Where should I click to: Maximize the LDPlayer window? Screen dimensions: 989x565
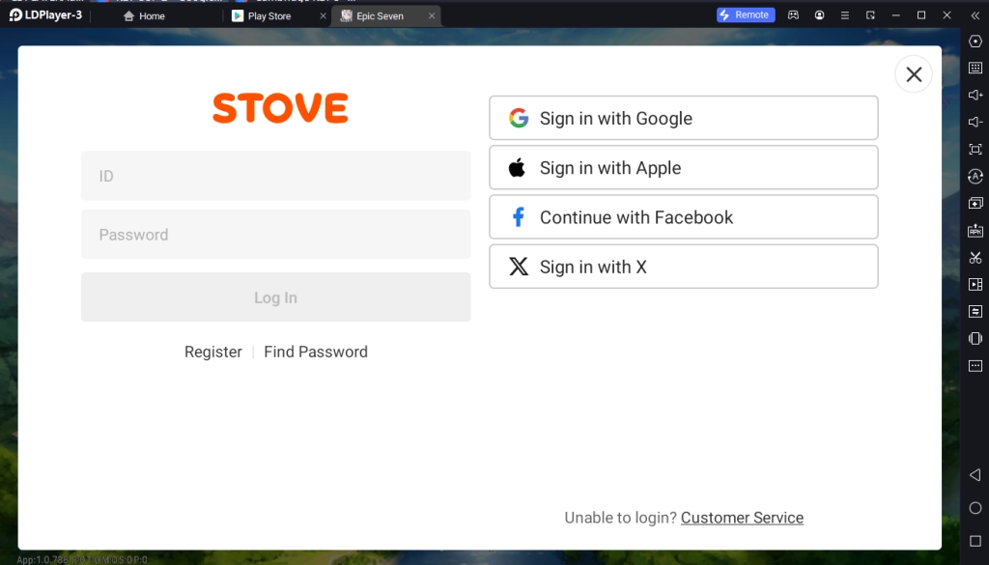[920, 15]
